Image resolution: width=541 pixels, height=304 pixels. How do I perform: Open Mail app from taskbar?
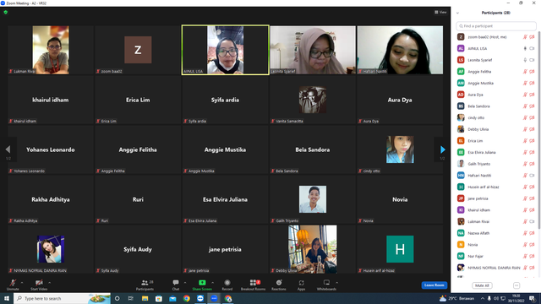(172, 298)
